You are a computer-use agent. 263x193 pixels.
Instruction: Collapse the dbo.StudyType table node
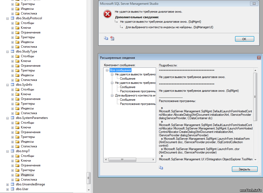click(7, 51)
